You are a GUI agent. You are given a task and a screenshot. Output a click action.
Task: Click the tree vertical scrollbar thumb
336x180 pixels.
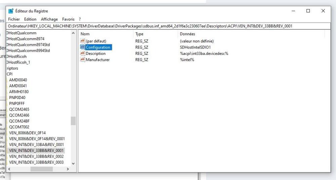tap(73, 121)
